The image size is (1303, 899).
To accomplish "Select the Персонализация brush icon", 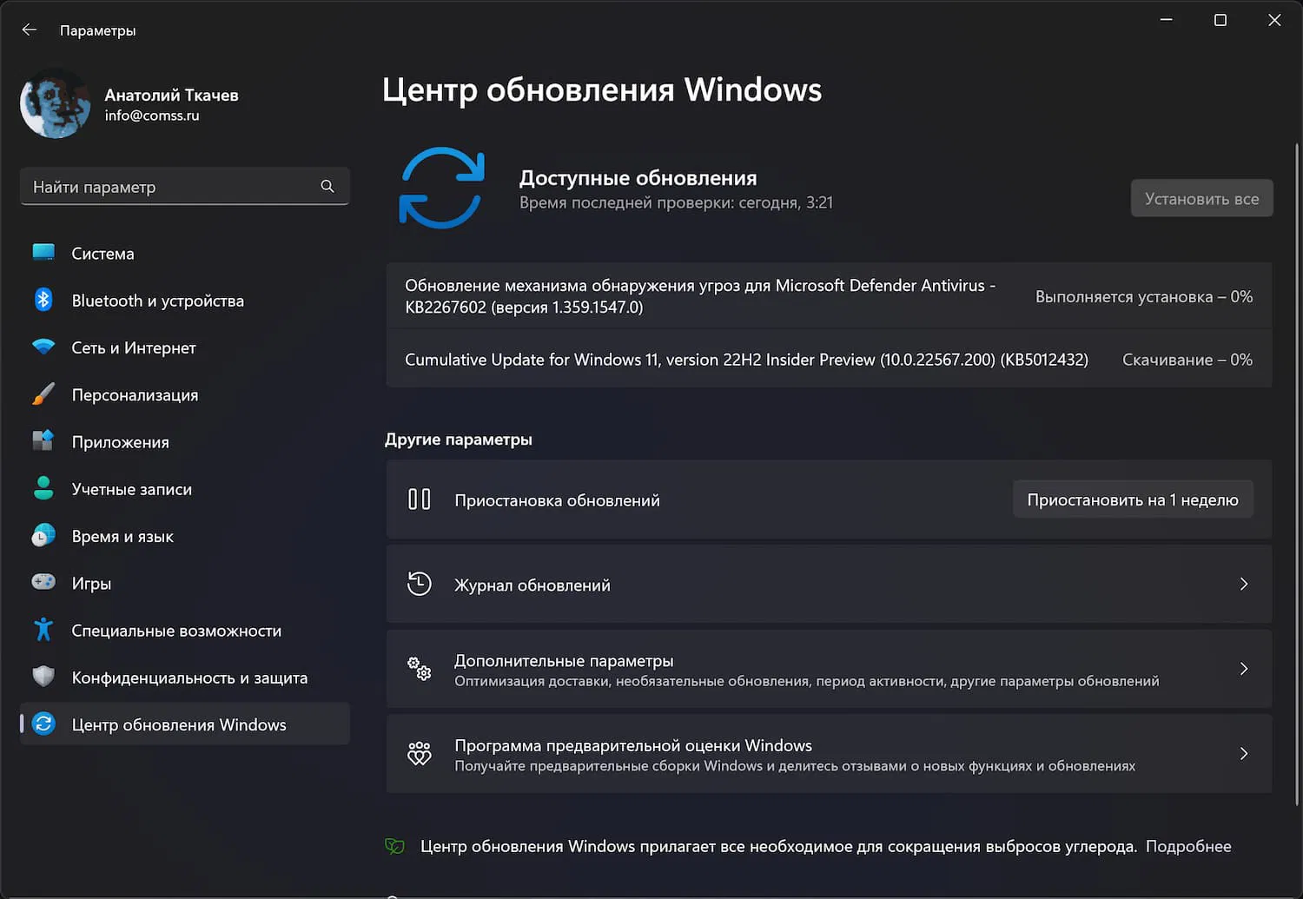I will click(x=43, y=393).
